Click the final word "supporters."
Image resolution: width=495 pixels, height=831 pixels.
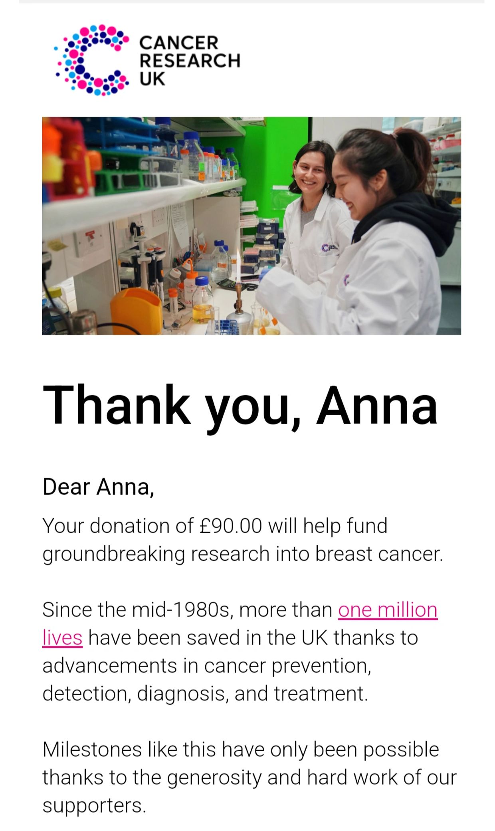pos(94,805)
